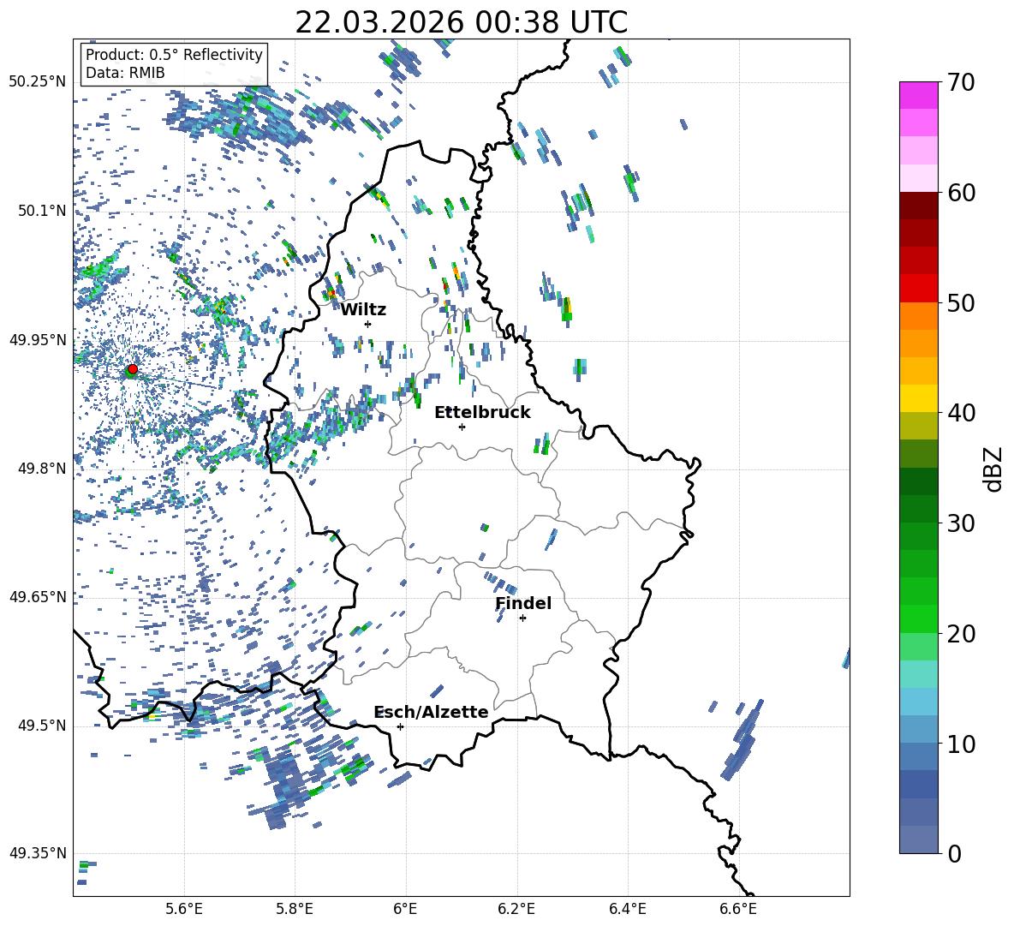Click the magenta swatch atop the colorbar
The image size is (1014, 926).
click(x=918, y=95)
